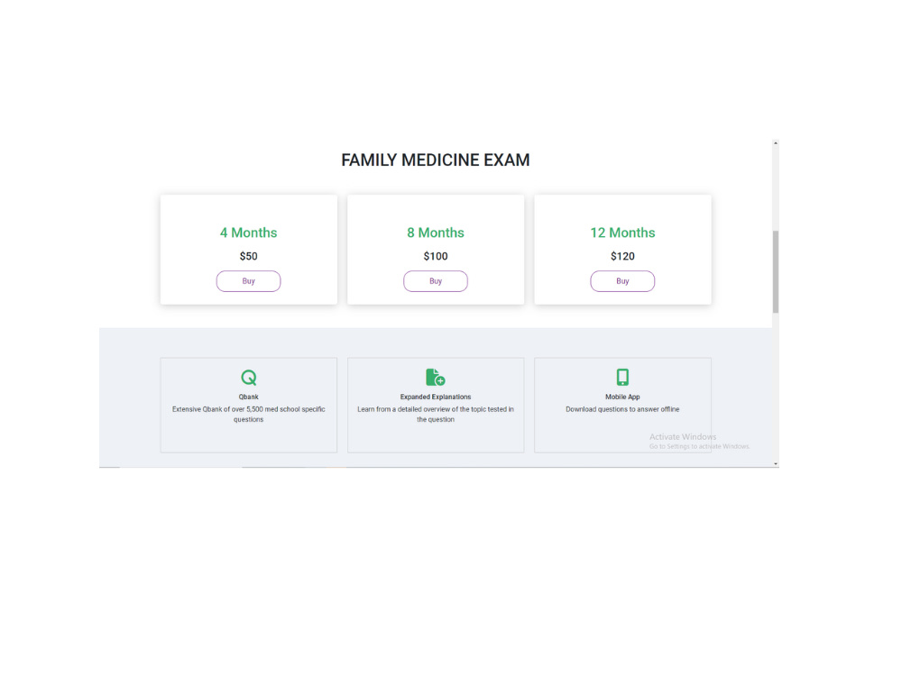Click the green plus on the Expanded Explanations icon
The image size is (902, 676).
click(x=441, y=382)
